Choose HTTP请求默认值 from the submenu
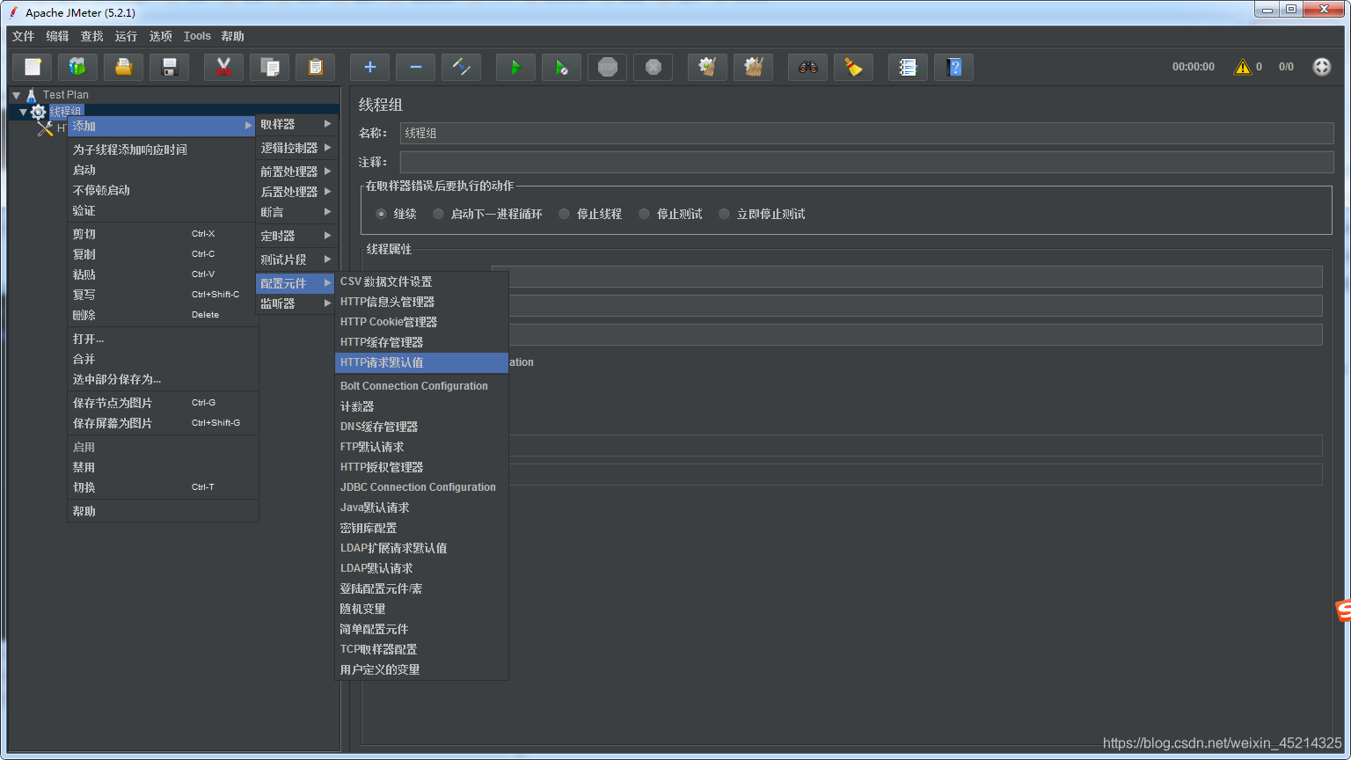 (x=421, y=362)
